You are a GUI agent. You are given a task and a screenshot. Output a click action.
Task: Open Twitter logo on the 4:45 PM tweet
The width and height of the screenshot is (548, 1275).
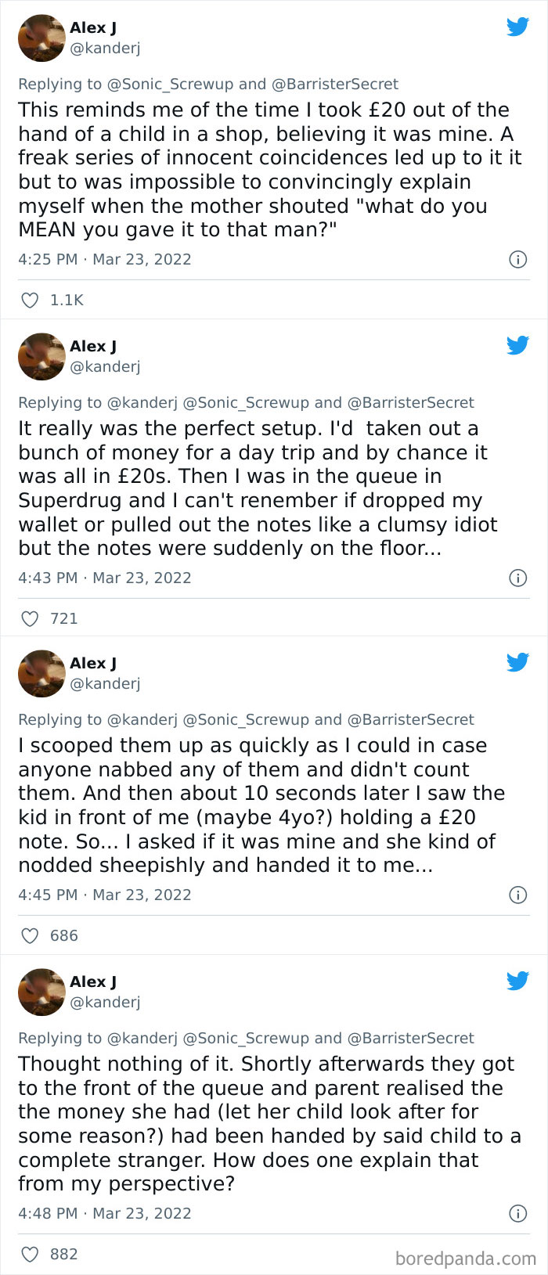click(x=517, y=662)
